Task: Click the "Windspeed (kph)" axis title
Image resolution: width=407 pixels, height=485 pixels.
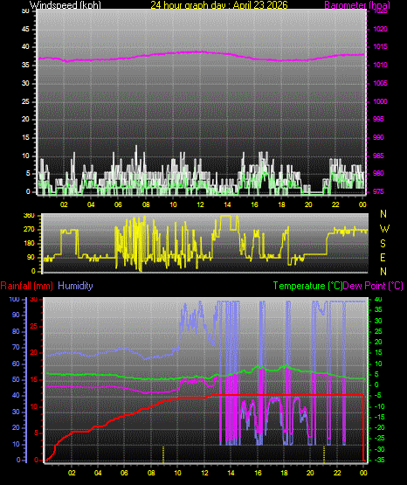Action: pyautogui.click(x=66, y=5)
